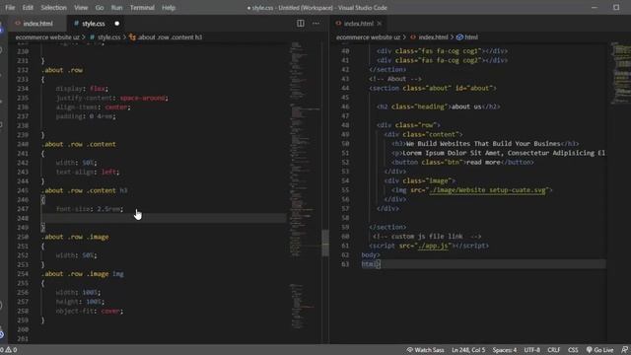Open the Help menu
Image resolution: width=631 pixels, height=355 pixels.
169,8
